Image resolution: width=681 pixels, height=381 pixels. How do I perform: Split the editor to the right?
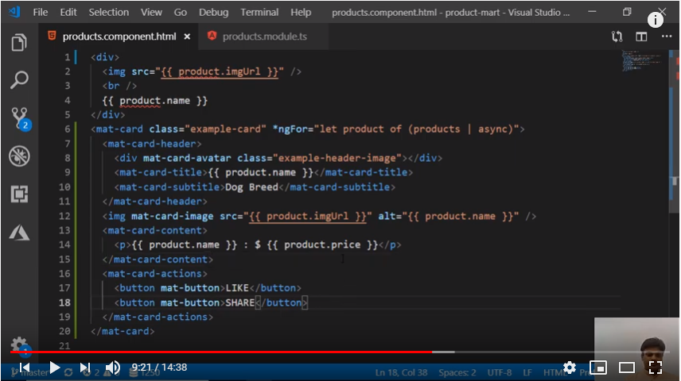click(641, 37)
